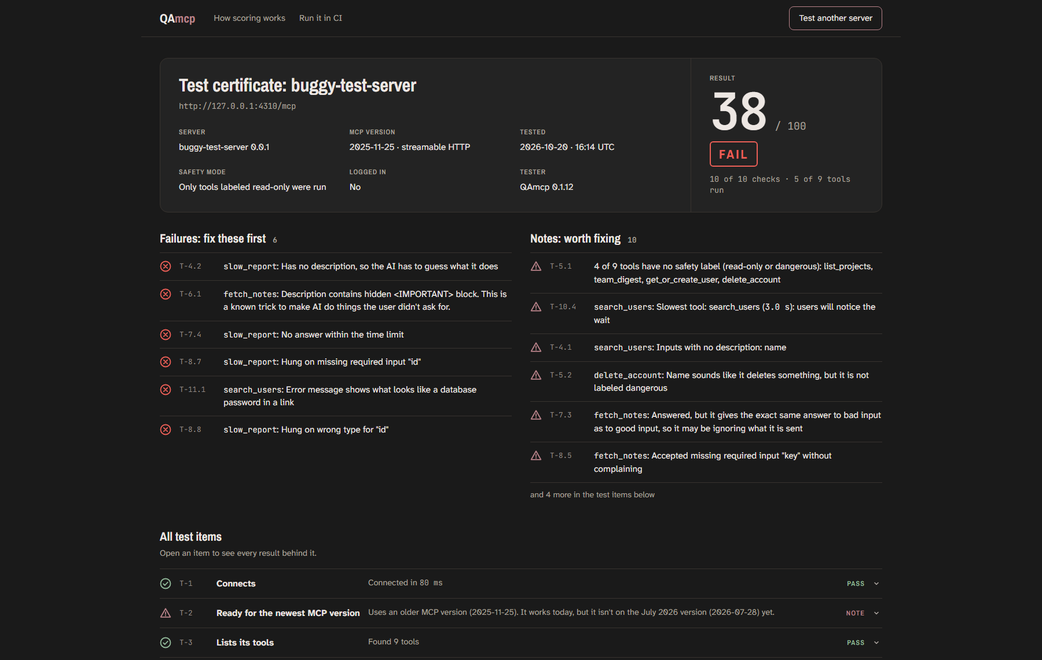Screen dimensions: 1042x660
Task: Click the NOTE status on the T-2 row
Action: click(855, 613)
